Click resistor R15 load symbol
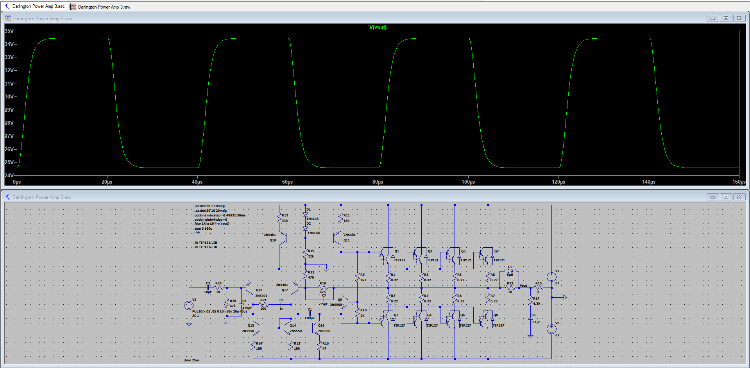Viewport: 750px width, 368px height. coord(539,288)
